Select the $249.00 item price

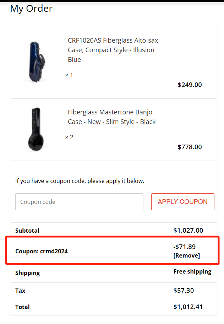point(190,85)
